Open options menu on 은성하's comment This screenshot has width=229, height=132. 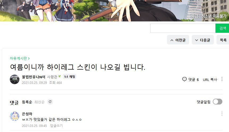coord(222,114)
